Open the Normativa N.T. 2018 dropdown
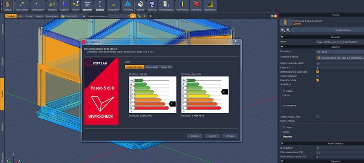 [x=340, y=52]
